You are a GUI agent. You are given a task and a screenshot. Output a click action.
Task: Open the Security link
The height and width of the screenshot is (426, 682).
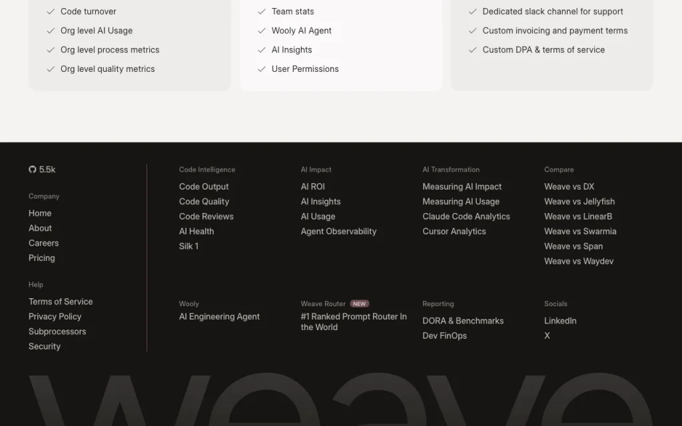pos(45,346)
